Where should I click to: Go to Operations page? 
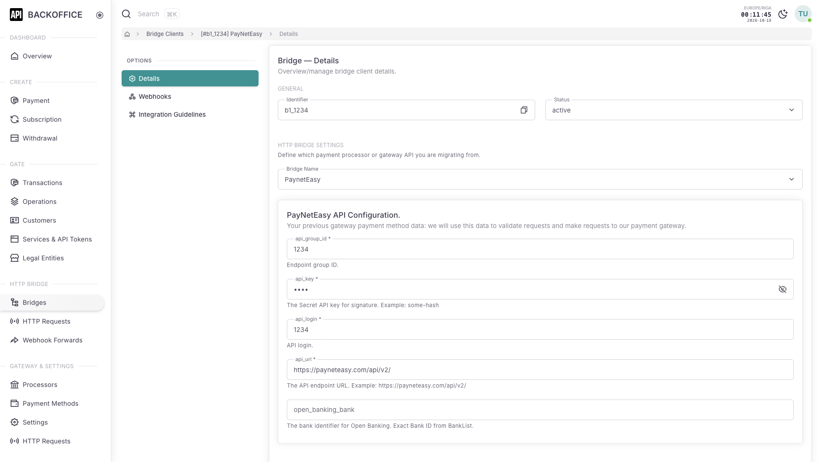pyautogui.click(x=52, y=201)
